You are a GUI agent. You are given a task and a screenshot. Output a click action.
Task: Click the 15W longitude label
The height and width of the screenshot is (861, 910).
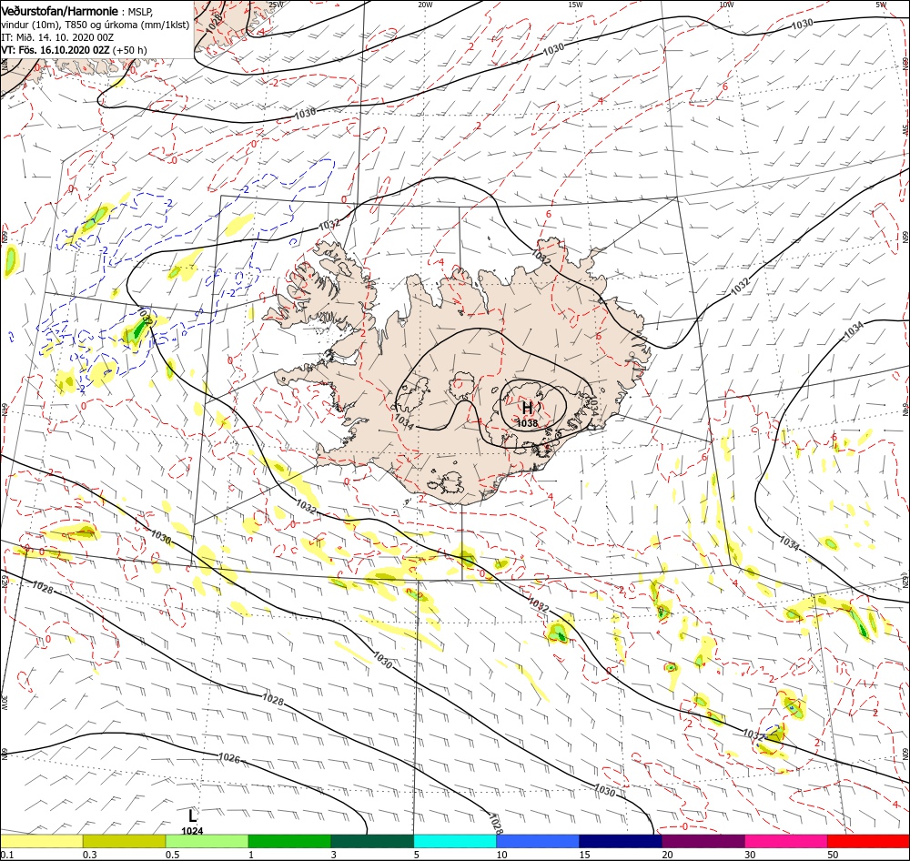(x=575, y=5)
